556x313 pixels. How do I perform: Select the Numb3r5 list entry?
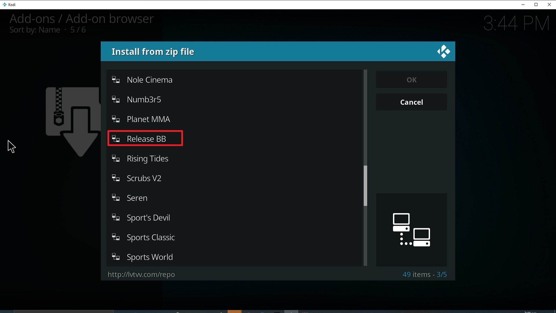click(235, 99)
